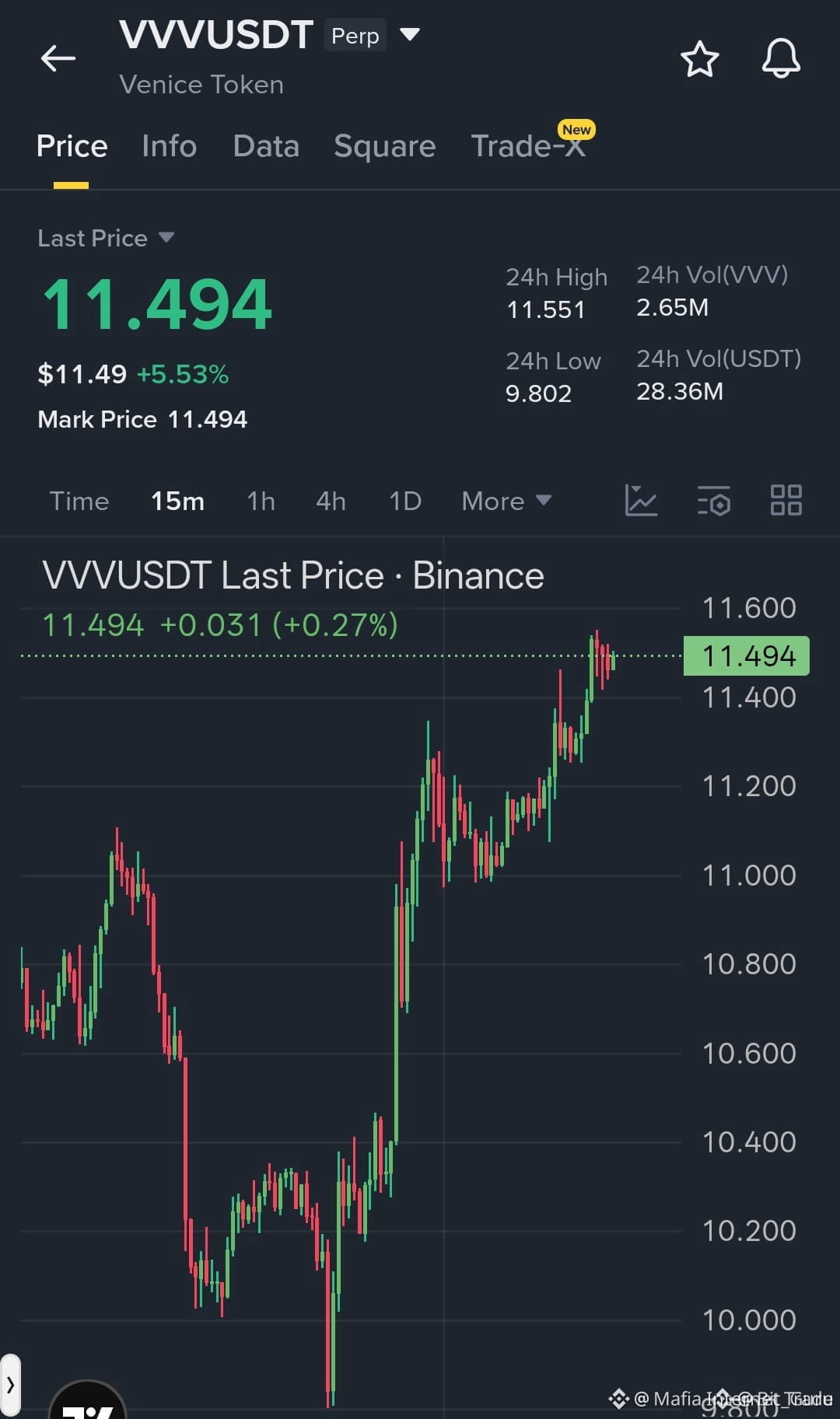This screenshot has width=840, height=1419.
Task: Open the grid layout icon
Action: click(786, 500)
